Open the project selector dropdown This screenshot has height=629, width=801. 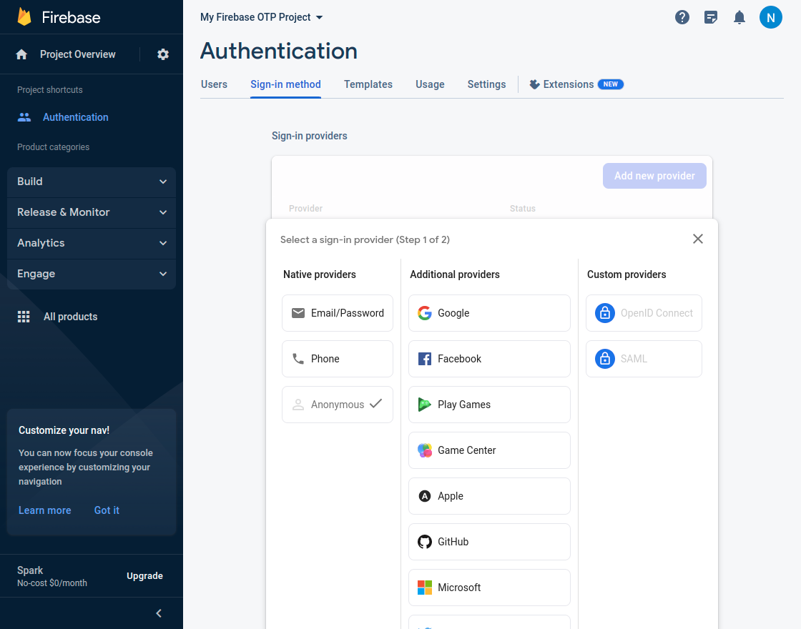(262, 17)
